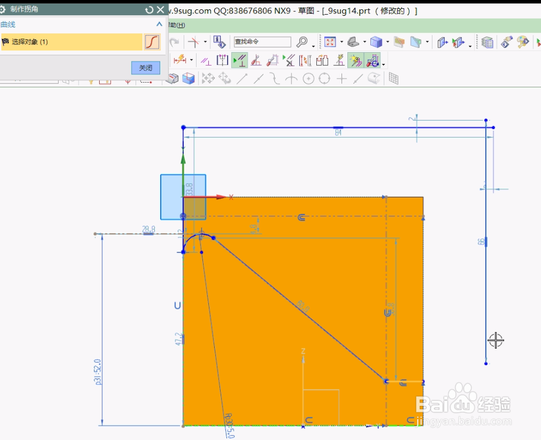Toggle Arc Center snap

[x=308, y=79]
